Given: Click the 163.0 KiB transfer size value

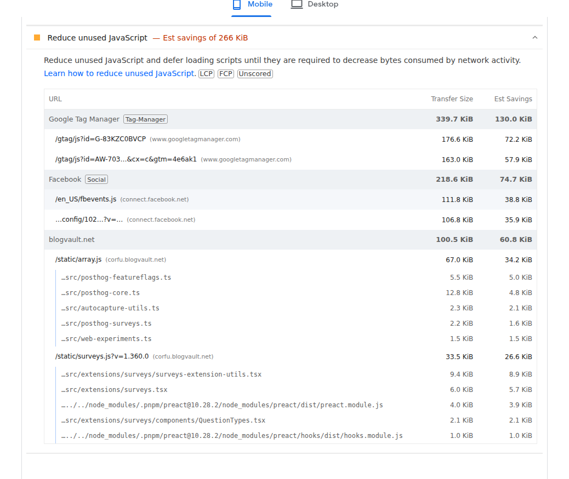Looking at the screenshot, I should 457,160.
